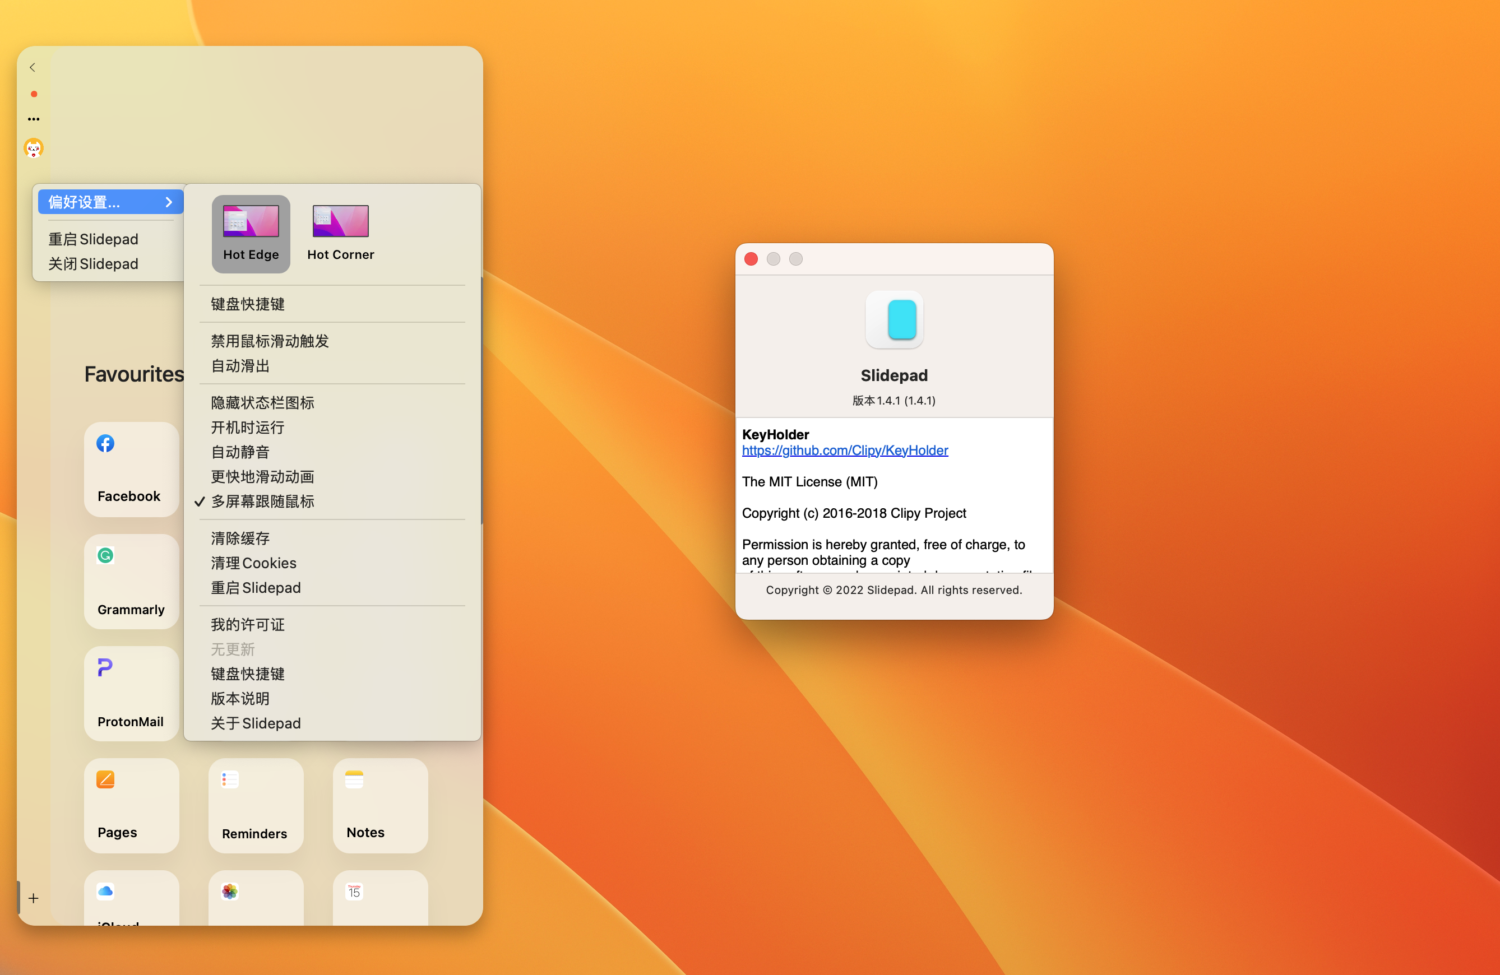Open the ProtonMail favourite tile
Screen dimensions: 1500x975
[x=131, y=694]
